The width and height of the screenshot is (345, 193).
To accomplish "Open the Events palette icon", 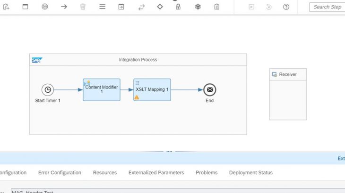I will click(x=45, y=7).
